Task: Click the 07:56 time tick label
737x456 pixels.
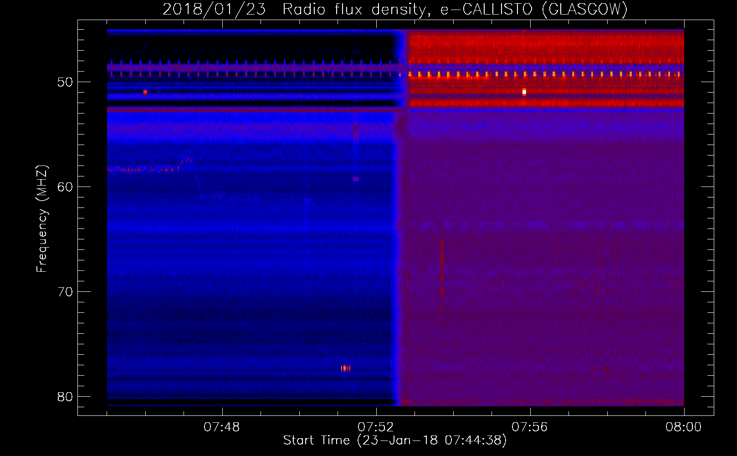Action: coord(529,427)
